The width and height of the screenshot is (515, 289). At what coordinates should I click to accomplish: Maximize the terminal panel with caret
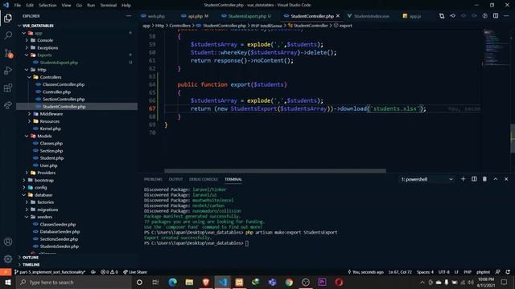pos(496,179)
